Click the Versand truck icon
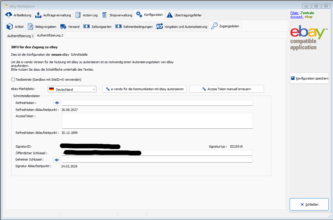This screenshot has width=333, height=220. (x=63, y=26)
